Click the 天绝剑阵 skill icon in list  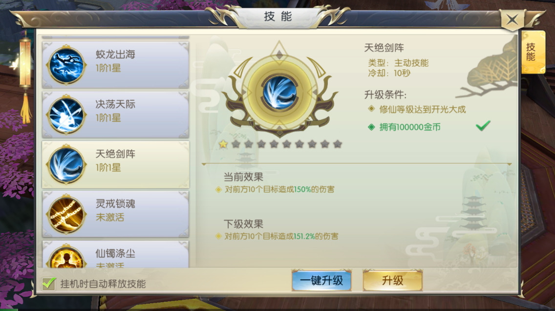pos(66,164)
